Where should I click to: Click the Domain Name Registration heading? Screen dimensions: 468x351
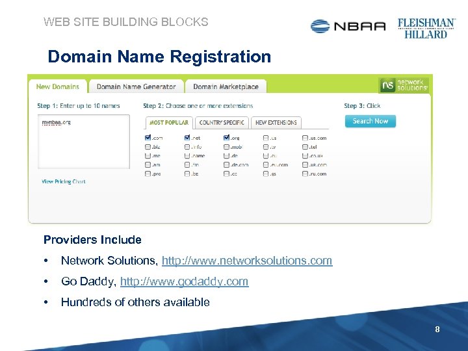coord(159,57)
